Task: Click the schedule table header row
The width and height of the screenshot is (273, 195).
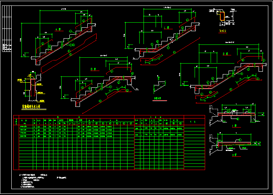Action: click(74, 120)
